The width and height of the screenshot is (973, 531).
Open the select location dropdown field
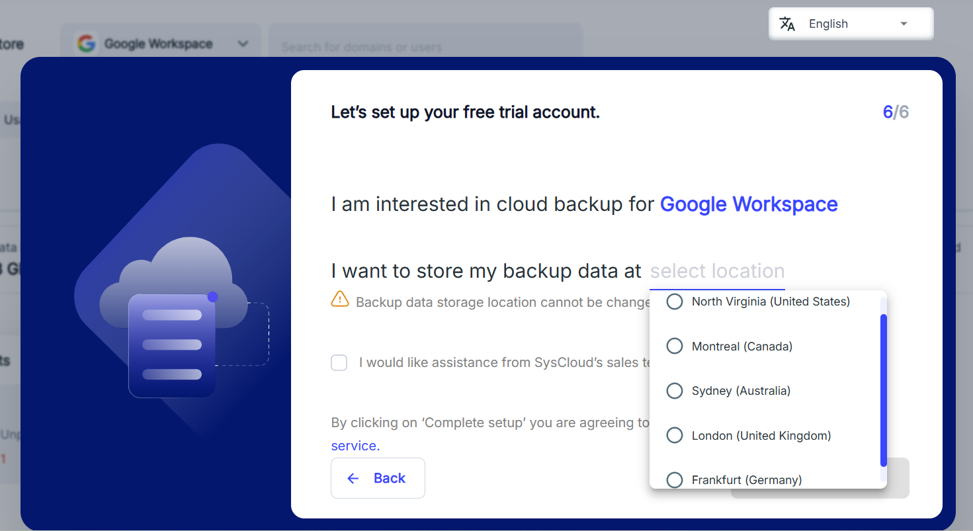717,271
